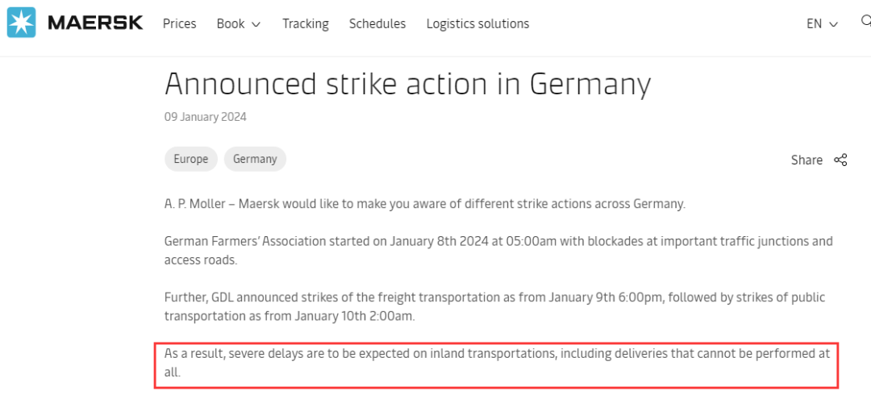Click the A. P. Moller – Maersk intro sentence
Image resolution: width=871 pixels, height=399 pixels.
pos(425,204)
